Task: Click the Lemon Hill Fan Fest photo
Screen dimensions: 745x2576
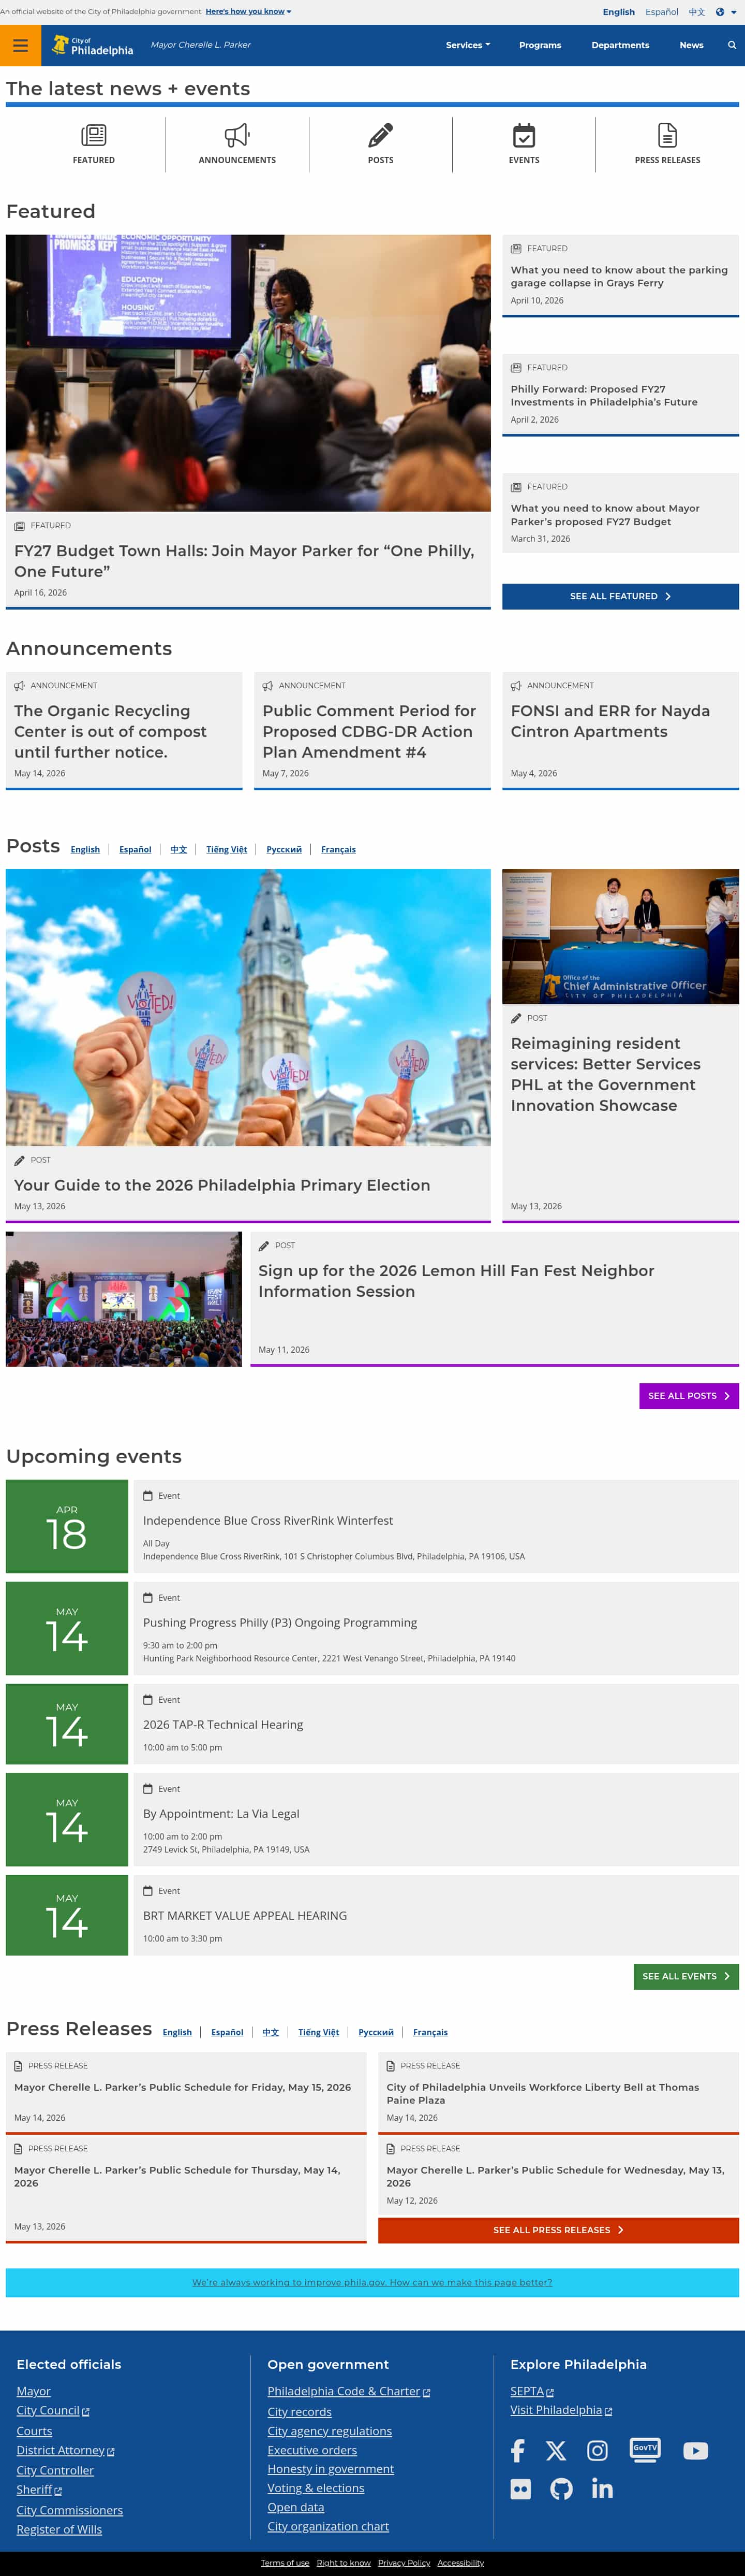Action: tap(124, 1299)
